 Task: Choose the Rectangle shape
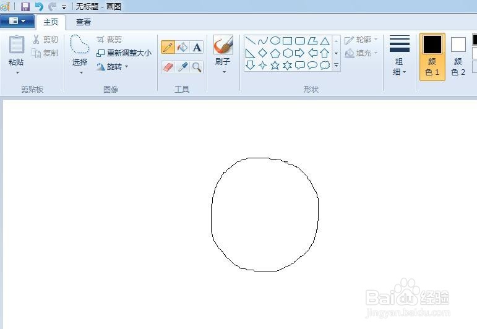(x=288, y=40)
